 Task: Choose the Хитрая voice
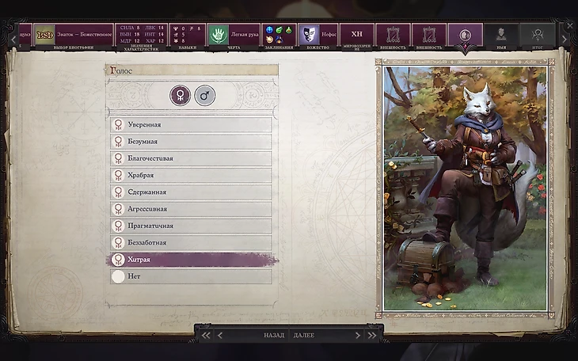191,260
